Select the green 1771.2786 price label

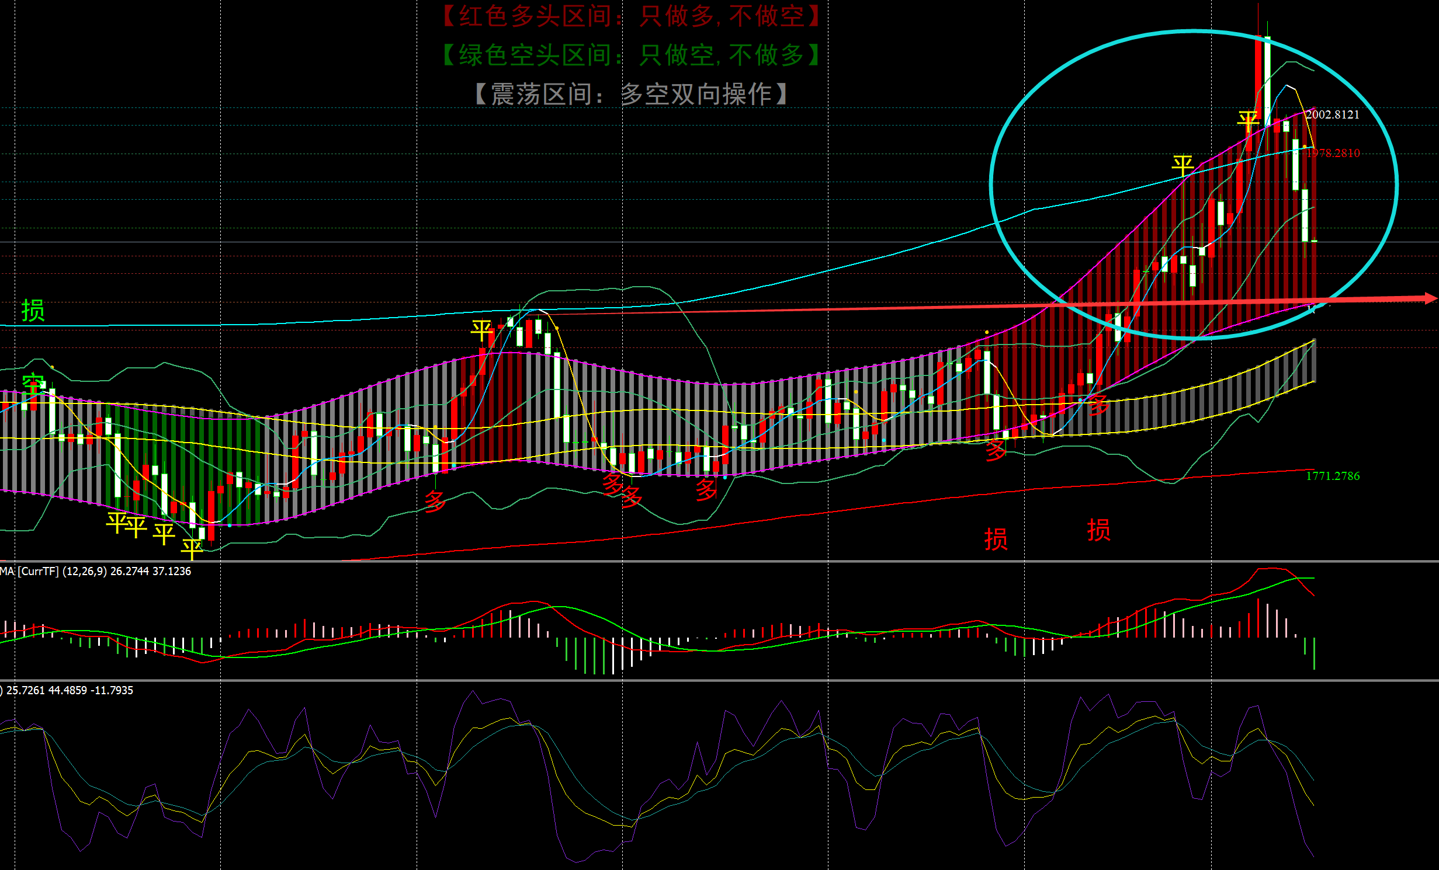[x=1333, y=476]
